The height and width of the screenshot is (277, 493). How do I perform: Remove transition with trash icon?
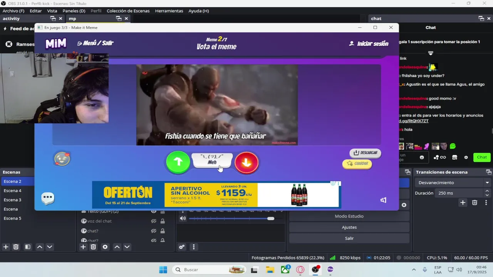(x=475, y=203)
